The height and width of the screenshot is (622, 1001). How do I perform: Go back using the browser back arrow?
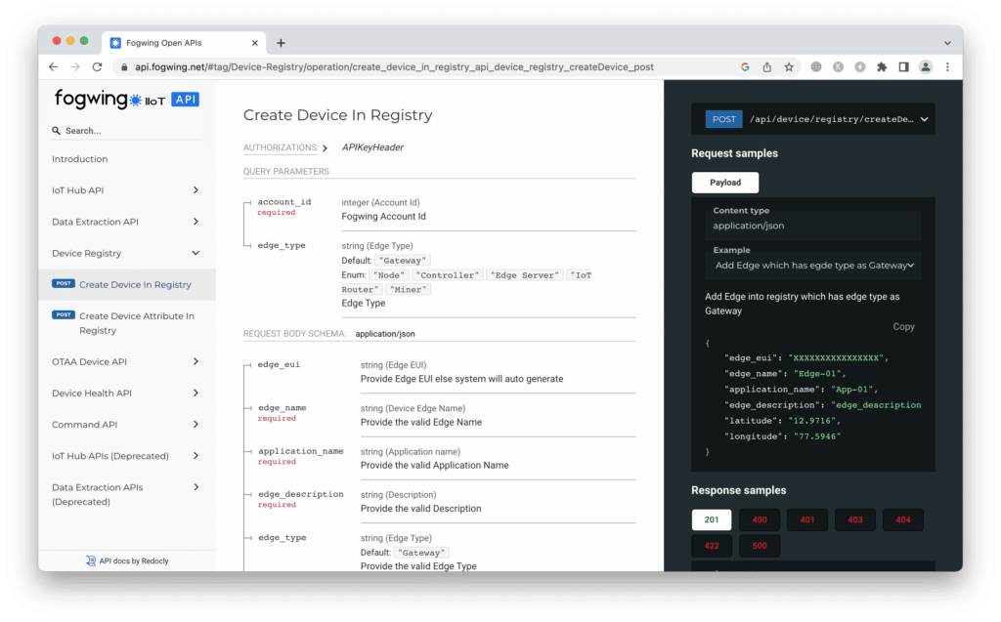(54, 67)
